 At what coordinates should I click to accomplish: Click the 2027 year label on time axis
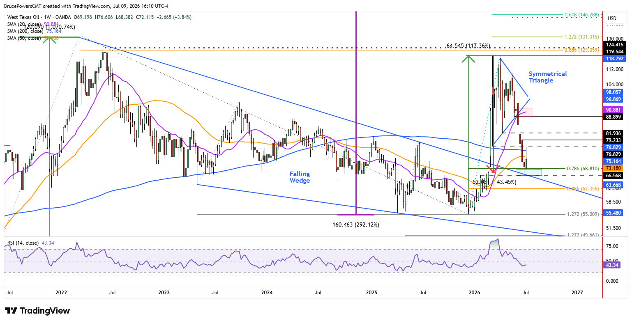tap(577, 293)
